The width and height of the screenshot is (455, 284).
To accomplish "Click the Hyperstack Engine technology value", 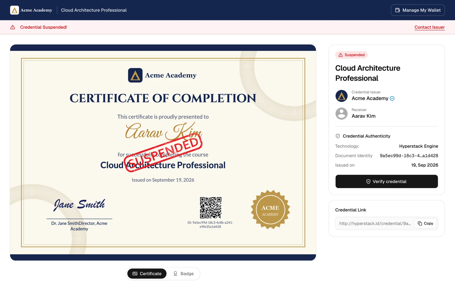I will pyautogui.click(x=419, y=146).
